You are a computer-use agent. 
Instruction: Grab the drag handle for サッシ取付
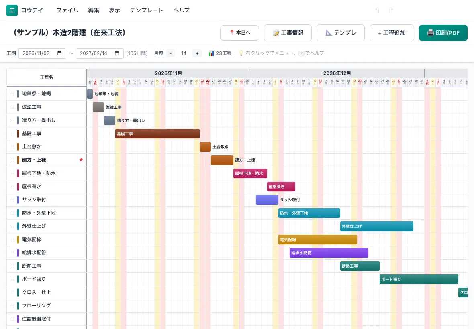[13, 199]
